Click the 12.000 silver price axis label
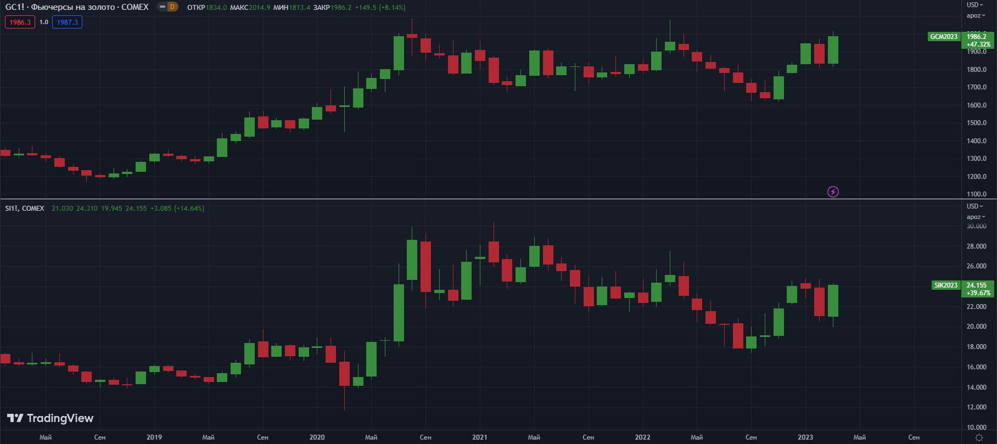This screenshot has width=997, height=444. pos(976,407)
